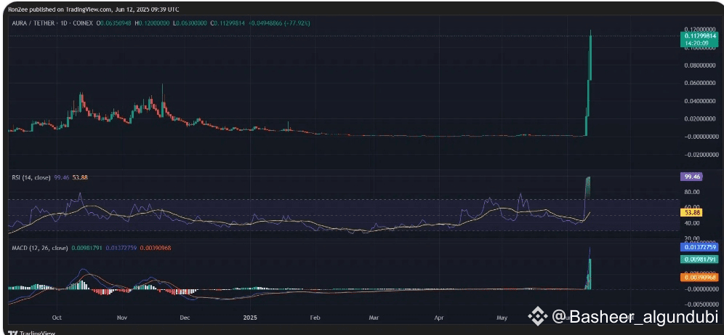Select the RSI (14, close) indicator label
This screenshot has width=724, height=335.
pyautogui.click(x=29, y=177)
